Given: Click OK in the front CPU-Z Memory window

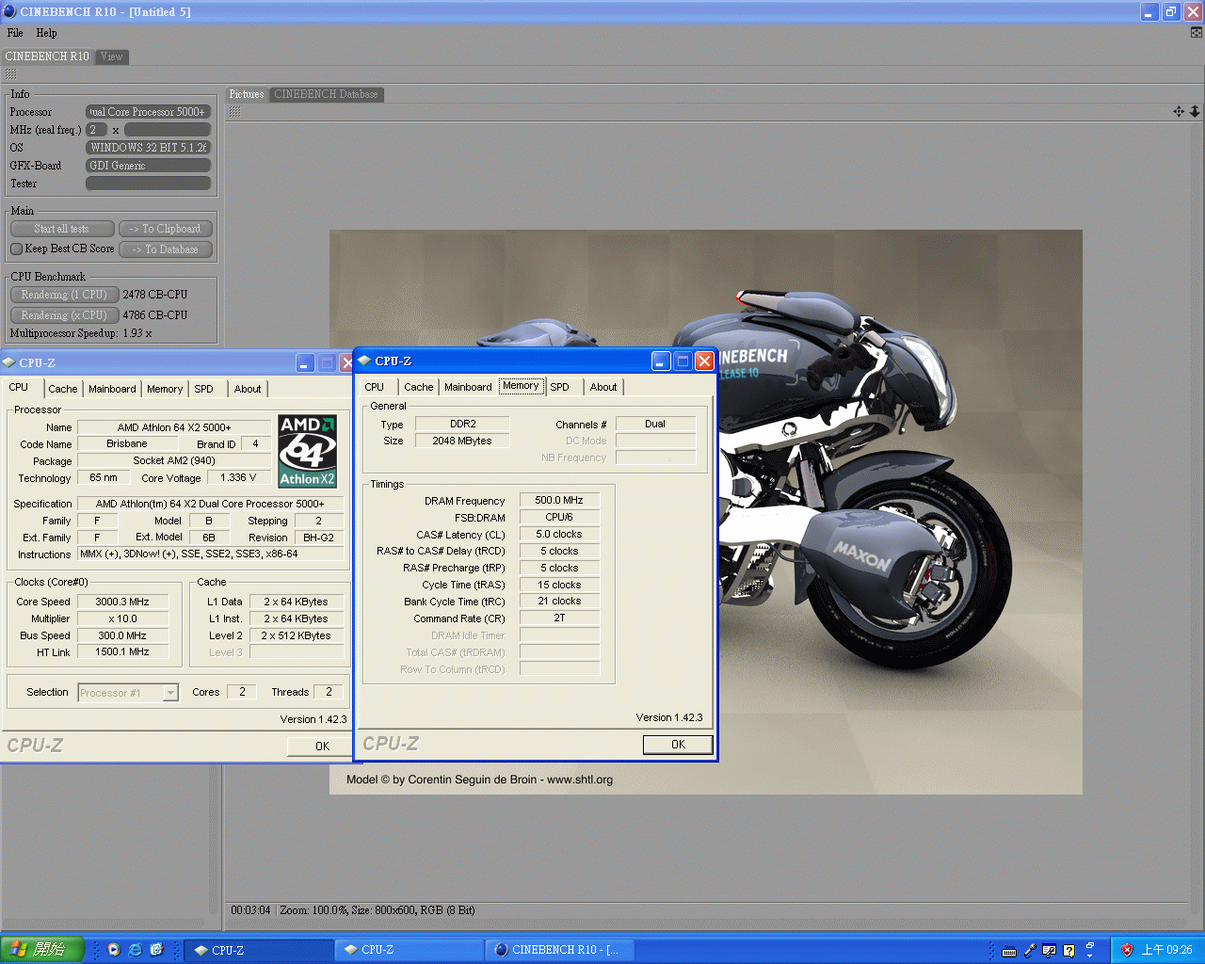Looking at the screenshot, I should tap(678, 745).
